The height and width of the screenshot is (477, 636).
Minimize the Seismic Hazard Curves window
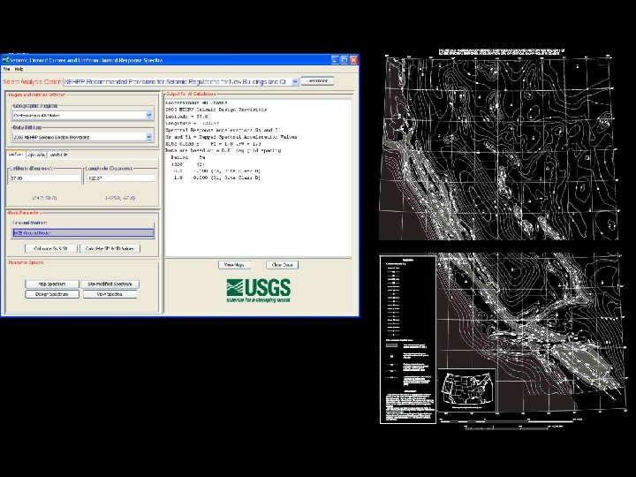point(335,59)
